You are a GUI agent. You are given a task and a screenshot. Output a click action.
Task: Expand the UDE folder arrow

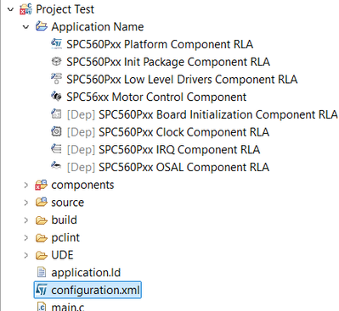tap(26, 255)
